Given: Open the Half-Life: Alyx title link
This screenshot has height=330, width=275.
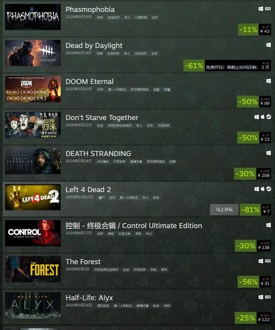Looking at the screenshot, I should 89,298.
